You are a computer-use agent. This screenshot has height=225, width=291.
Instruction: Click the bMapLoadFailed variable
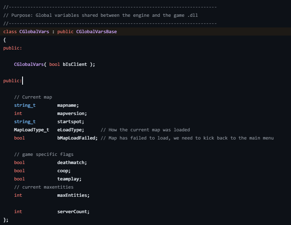tap(76, 138)
